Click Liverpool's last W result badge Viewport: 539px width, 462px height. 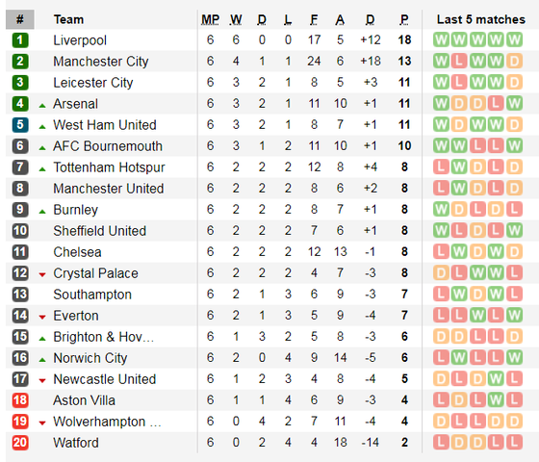click(514, 39)
